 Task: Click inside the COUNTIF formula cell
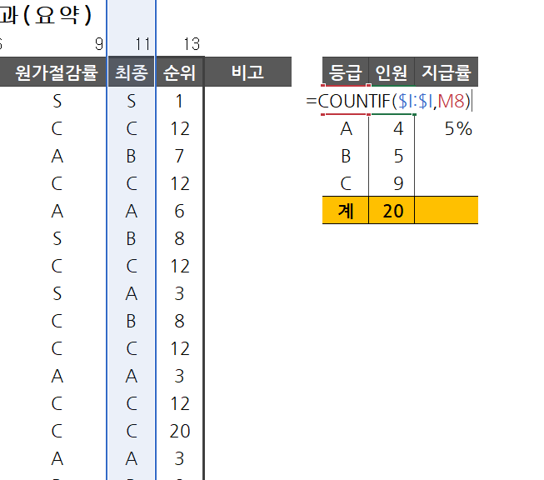point(388,101)
